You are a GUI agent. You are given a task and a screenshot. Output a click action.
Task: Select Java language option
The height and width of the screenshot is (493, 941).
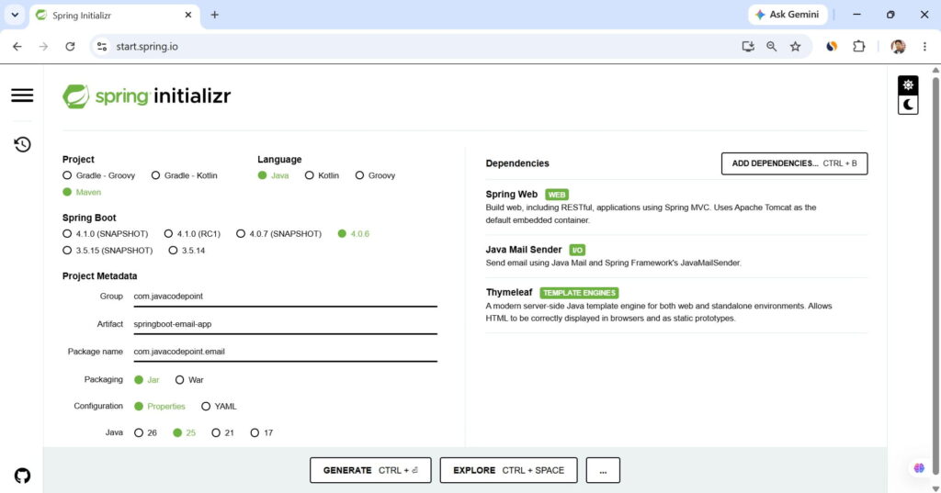pos(273,175)
